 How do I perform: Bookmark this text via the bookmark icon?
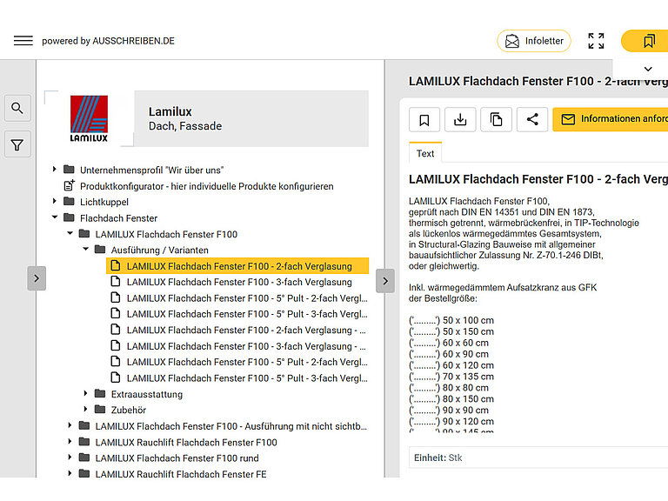[x=424, y=120]
